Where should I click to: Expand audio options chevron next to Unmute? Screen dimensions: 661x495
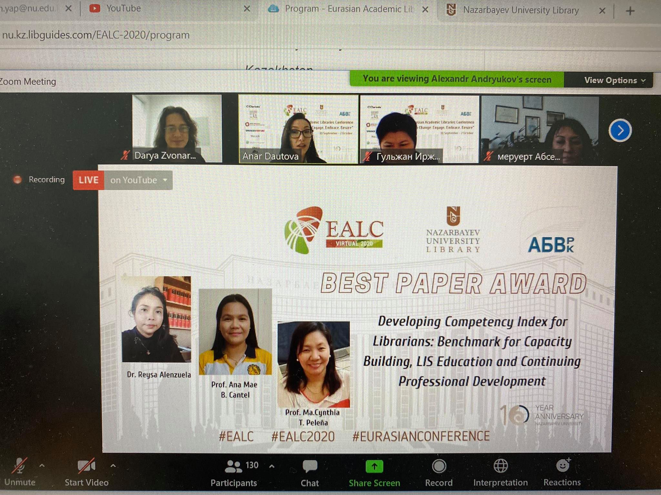pyautogui.click(x=41, y=466)
